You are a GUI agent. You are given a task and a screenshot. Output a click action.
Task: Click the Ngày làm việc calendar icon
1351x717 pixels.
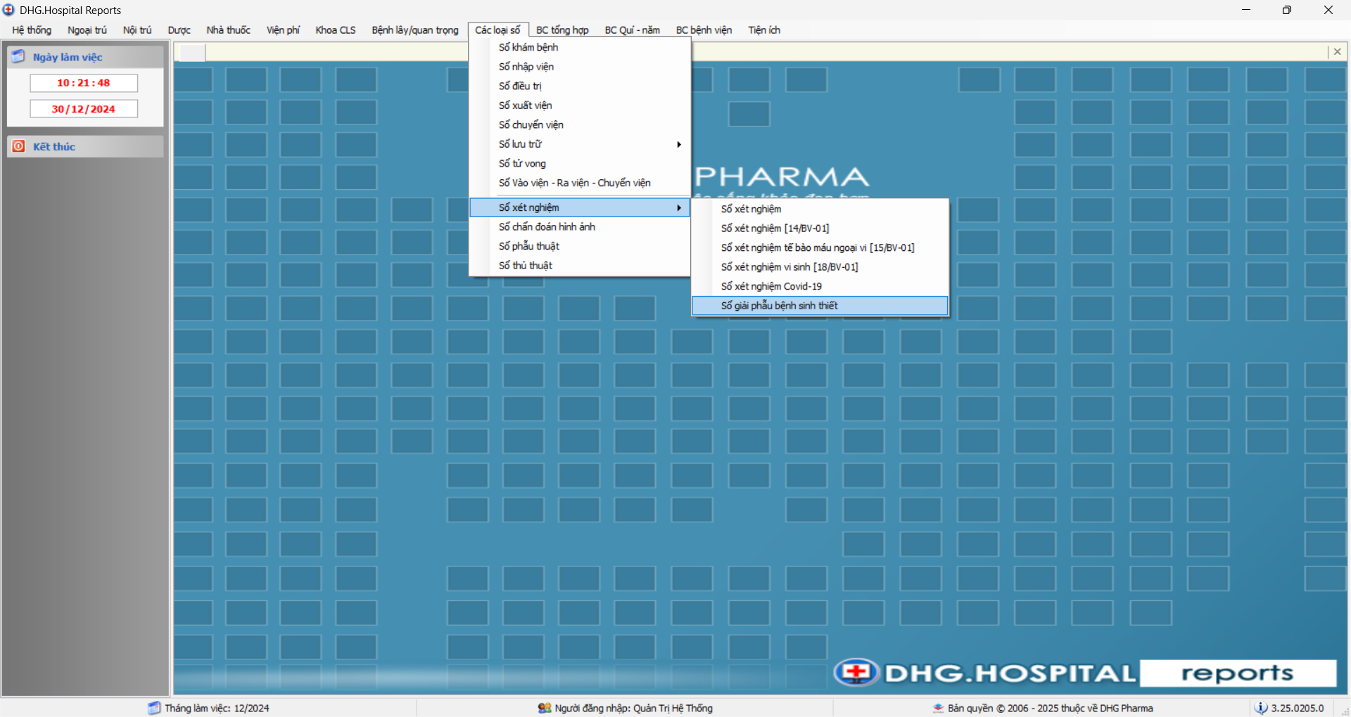[18, 57]
